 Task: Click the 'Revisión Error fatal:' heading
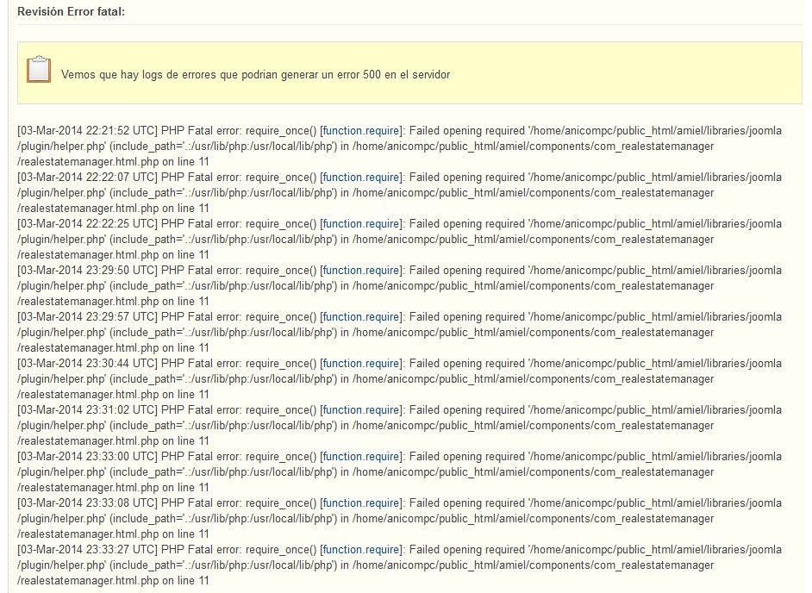71,11
